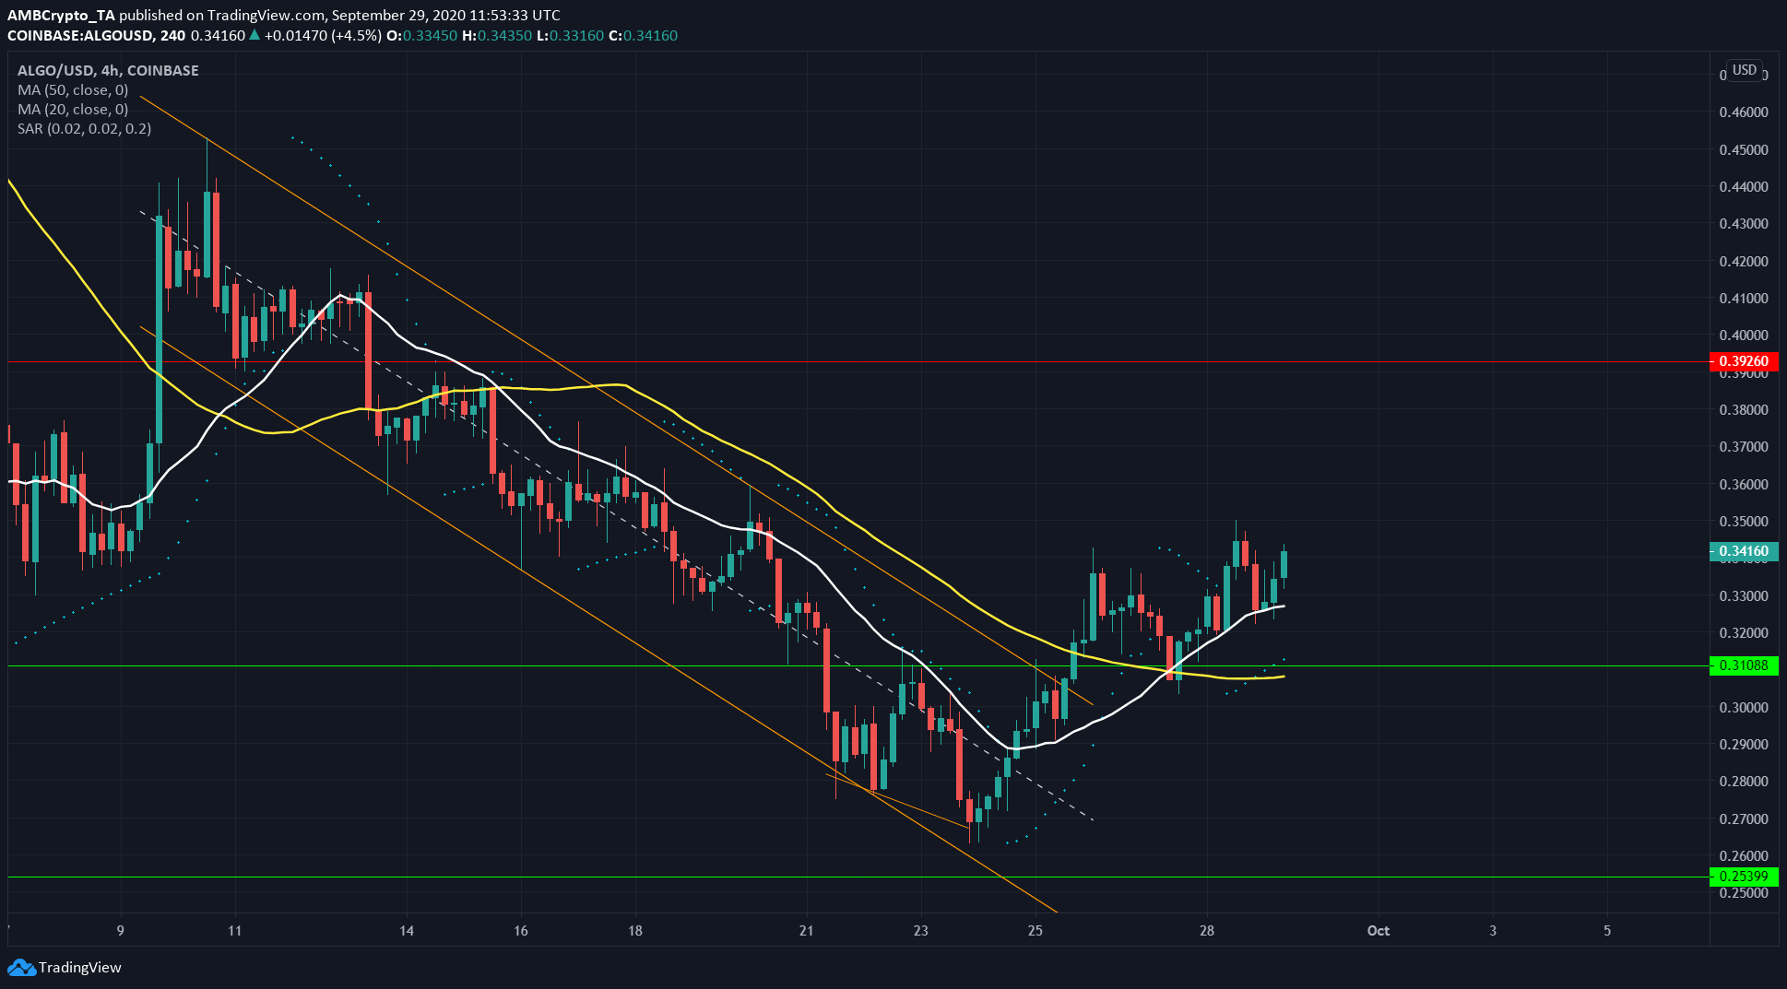
Task: Click the 25 date label on time axis
Action: click(x=1036, y=931)
